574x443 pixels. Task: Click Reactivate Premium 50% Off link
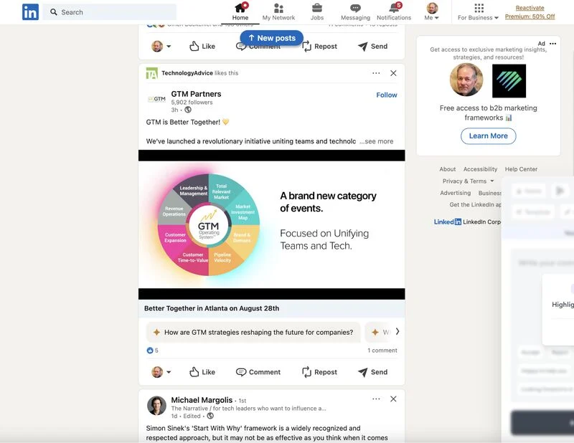530,12
